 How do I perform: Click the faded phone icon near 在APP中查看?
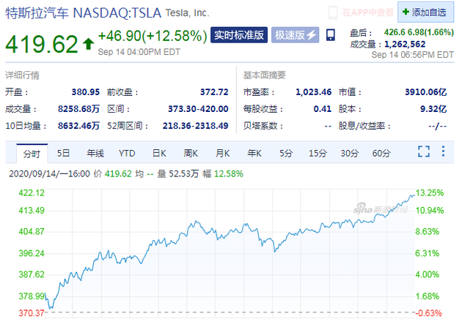click(x=333, y=12)
